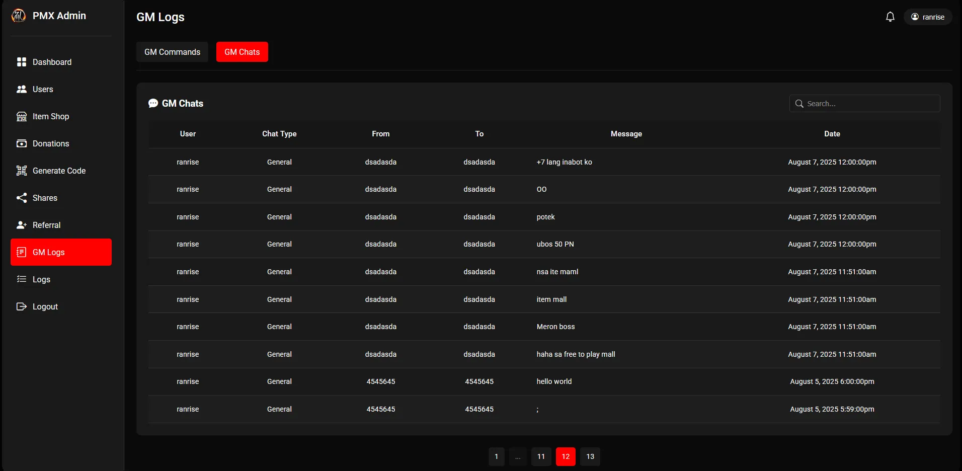Click the Donations money icon
The width and height of the screenshot is (962, 471).
[x=22, y=143]
